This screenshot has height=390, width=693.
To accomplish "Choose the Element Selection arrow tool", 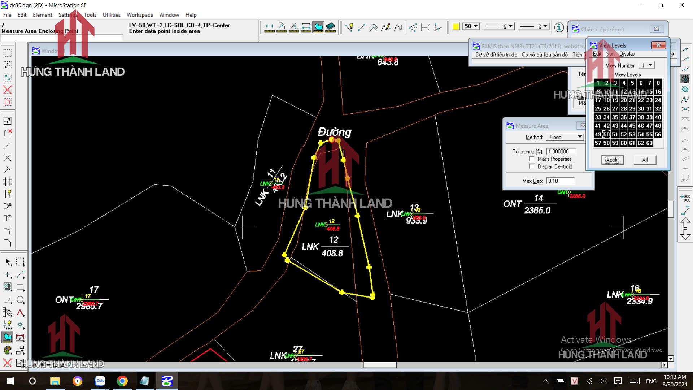I will 8,262.
